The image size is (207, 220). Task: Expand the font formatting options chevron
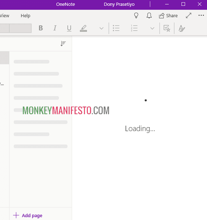tap(101, 28)
